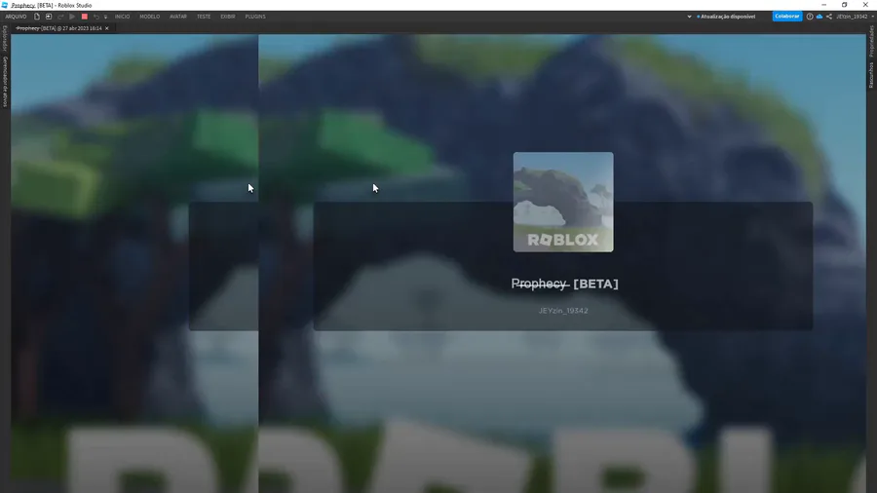Open the Gerenciador de ativos side tab

[x=5, y=82]
